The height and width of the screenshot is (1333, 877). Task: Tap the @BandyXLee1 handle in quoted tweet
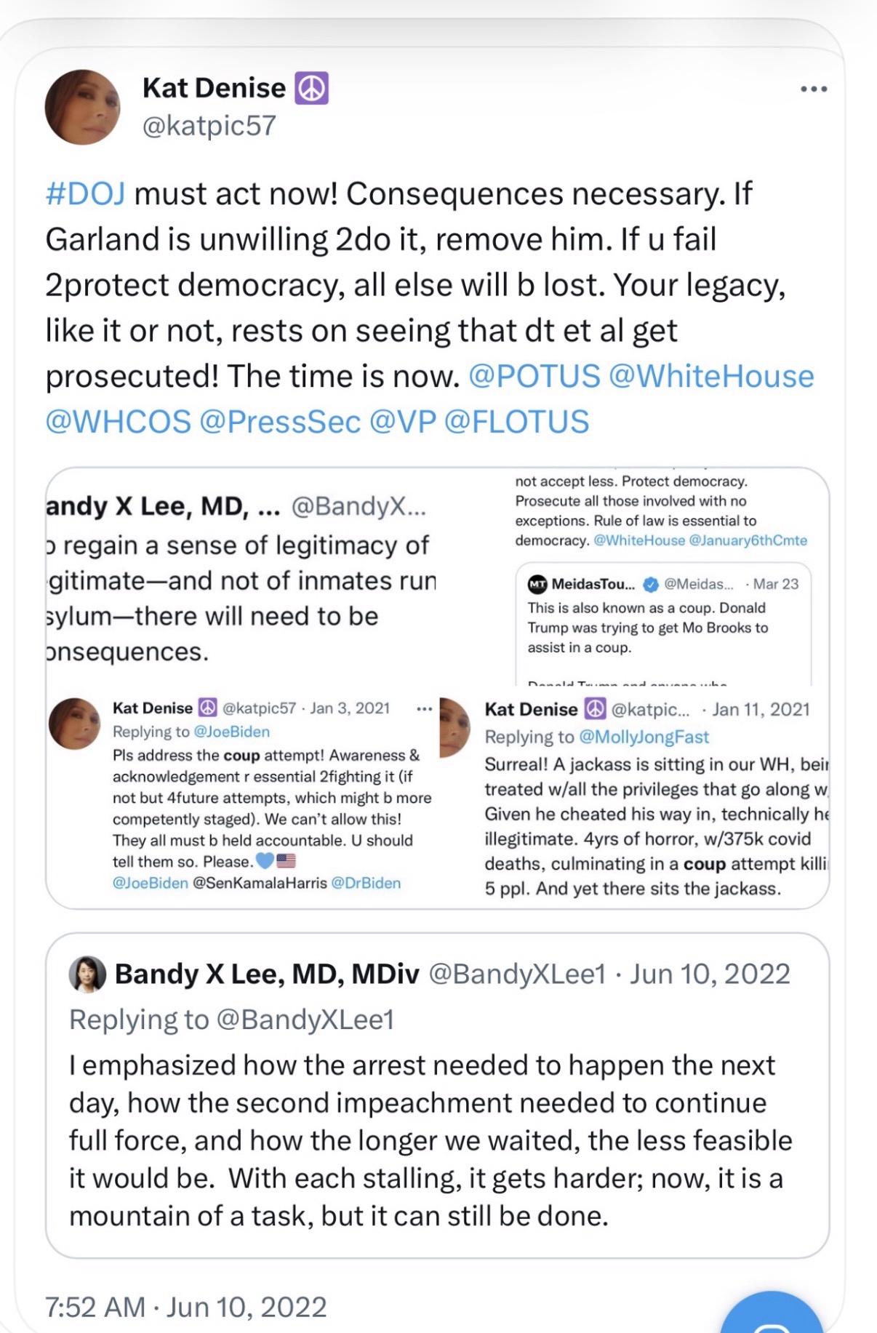[516, 974]
